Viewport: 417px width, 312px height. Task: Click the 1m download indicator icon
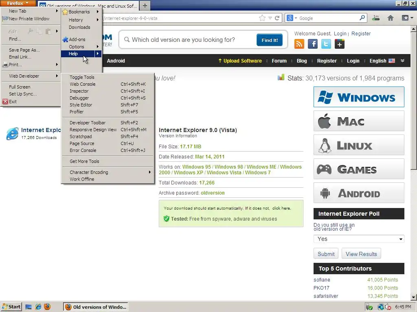tap(376, 18)
